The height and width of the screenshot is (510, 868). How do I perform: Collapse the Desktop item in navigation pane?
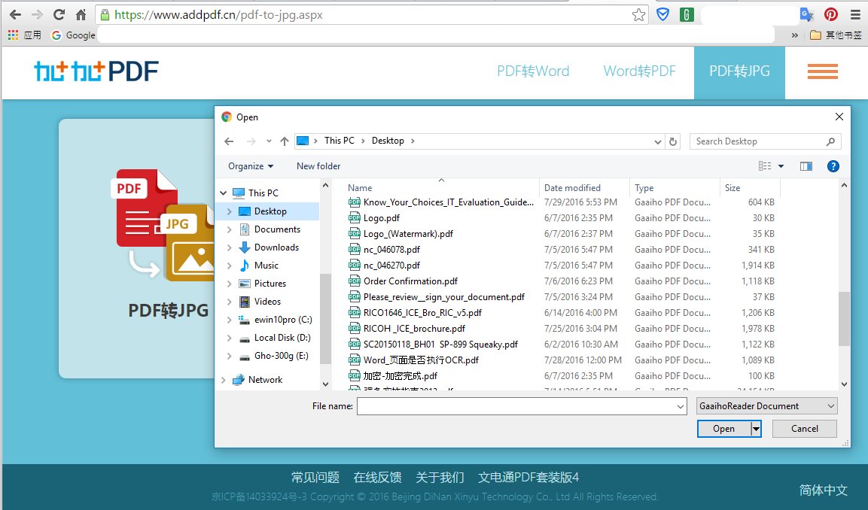(x=230, y=211)
